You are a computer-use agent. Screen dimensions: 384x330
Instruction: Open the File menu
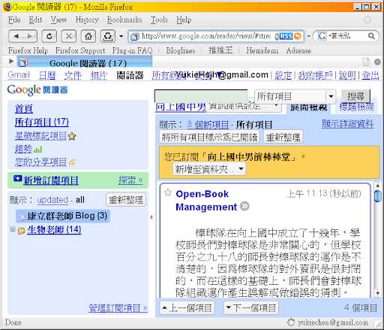14,20
